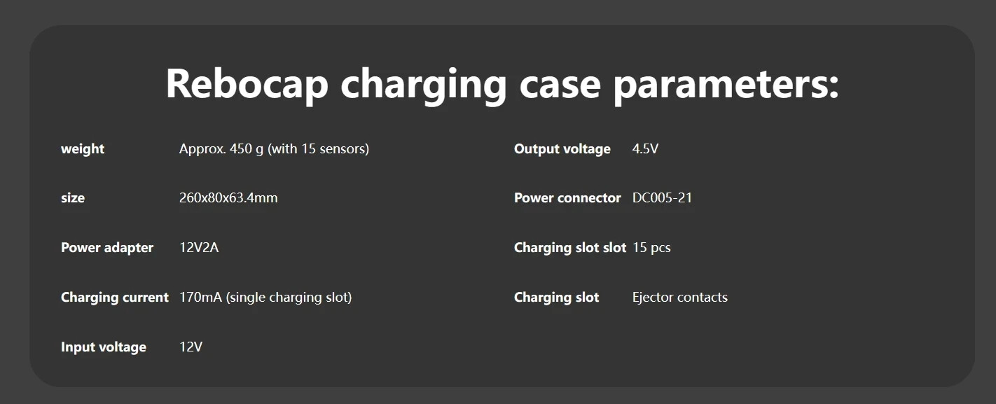Click the "Ejector contacts" value
The height and width of the screenshot is (404, 996).
679,298
